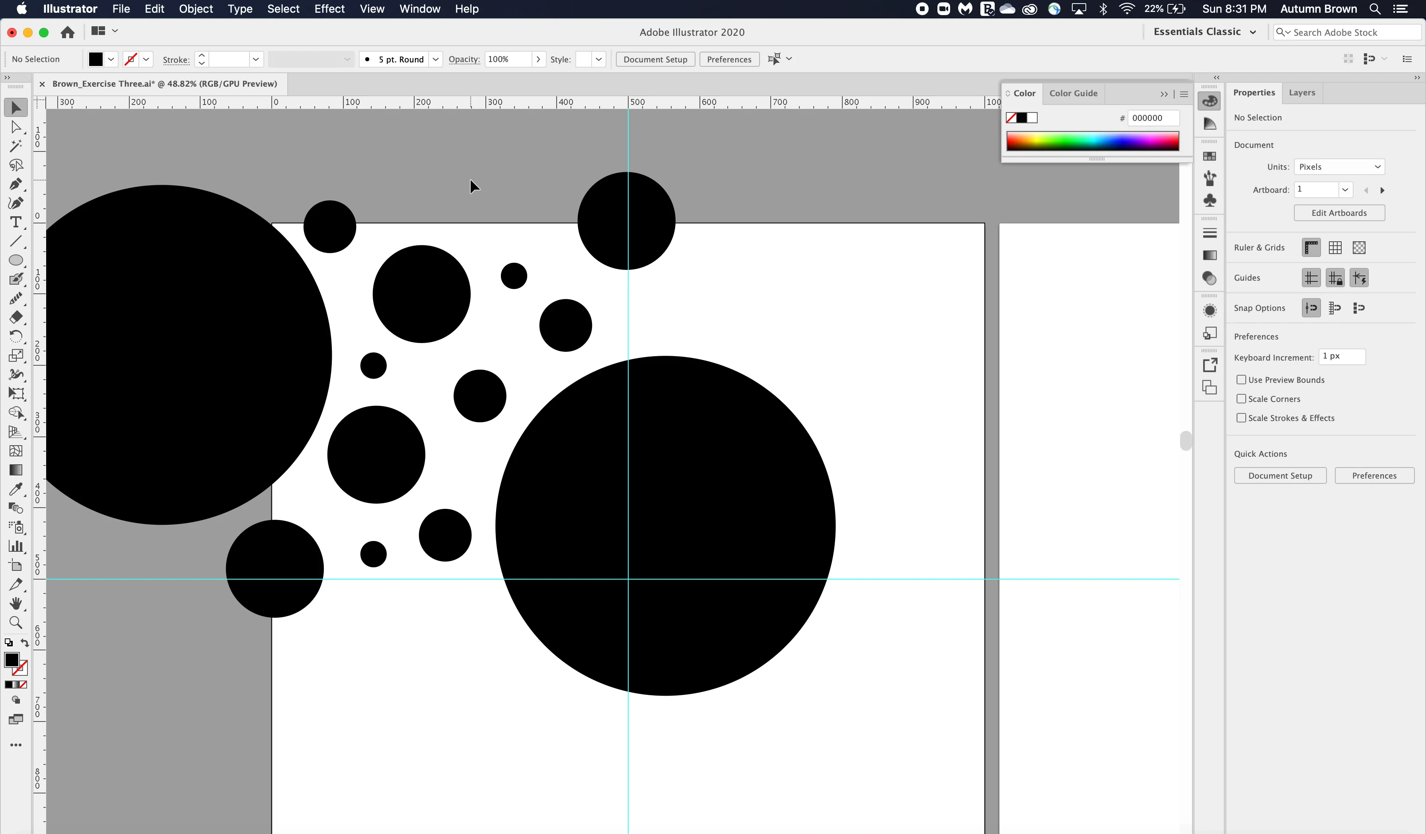Expand the Opacity slider arrow
Image resolution: width=1426 pixels, height=834 pixels.
tap(538, 59)
